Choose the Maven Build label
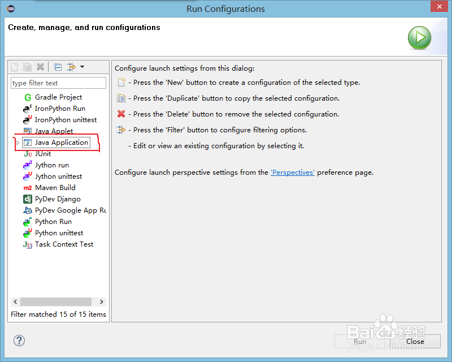Image resolution: width=452 pixels, height=362 pixels. coord(55,188)
